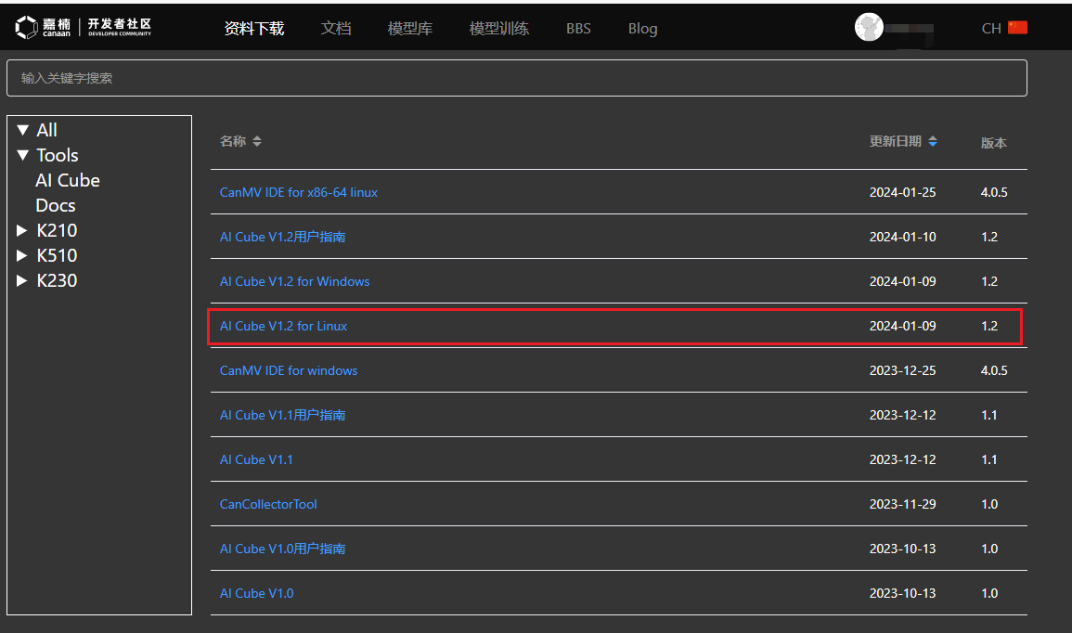
Task: Switch language via the China flag icon
Action: (1017, 27)
